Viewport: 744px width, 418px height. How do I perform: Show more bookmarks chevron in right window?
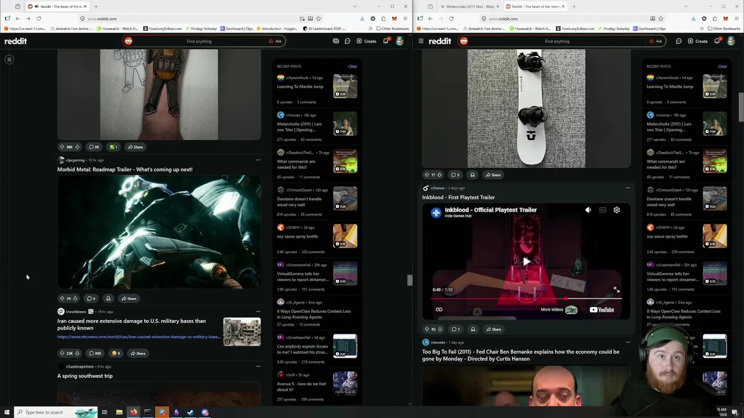701,28
